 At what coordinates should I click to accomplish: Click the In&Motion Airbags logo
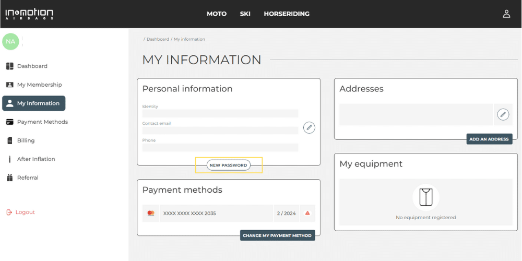[29, 14]
